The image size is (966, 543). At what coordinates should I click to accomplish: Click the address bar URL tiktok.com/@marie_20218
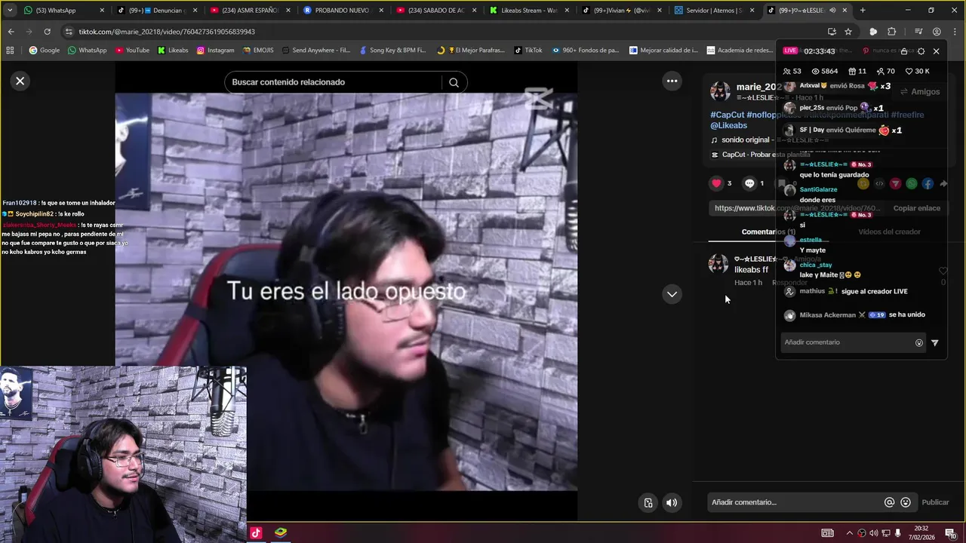pos(167,32)
